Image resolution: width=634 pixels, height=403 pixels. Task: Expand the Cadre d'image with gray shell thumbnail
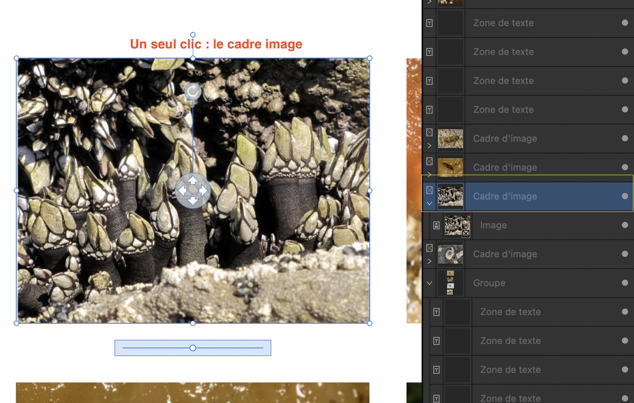[x=430, y=261]
